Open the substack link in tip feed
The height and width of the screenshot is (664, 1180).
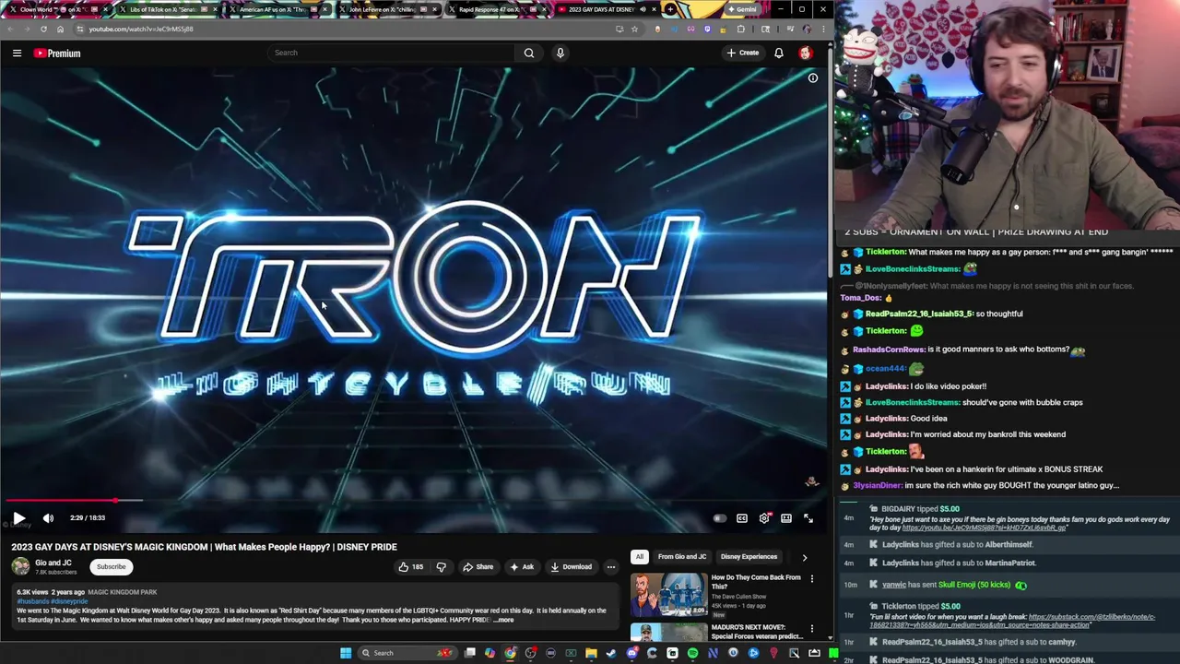coord(1012,620)
